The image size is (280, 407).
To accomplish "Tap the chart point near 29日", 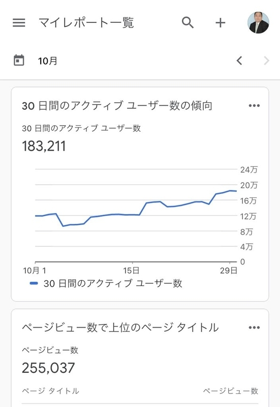I will click(x=230, y=190).
